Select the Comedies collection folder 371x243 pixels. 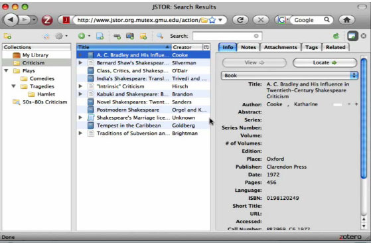point(37,78)
